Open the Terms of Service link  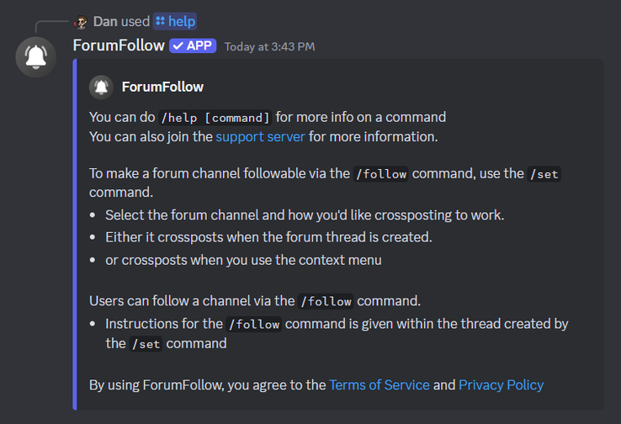tap(379, 385)
